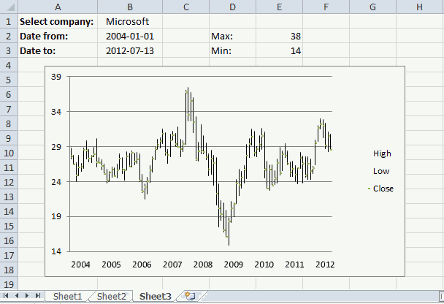444x304 pixels.
Task: Click the 2006 year axis label
Action: pyautogui.click(x=142, y=265)
